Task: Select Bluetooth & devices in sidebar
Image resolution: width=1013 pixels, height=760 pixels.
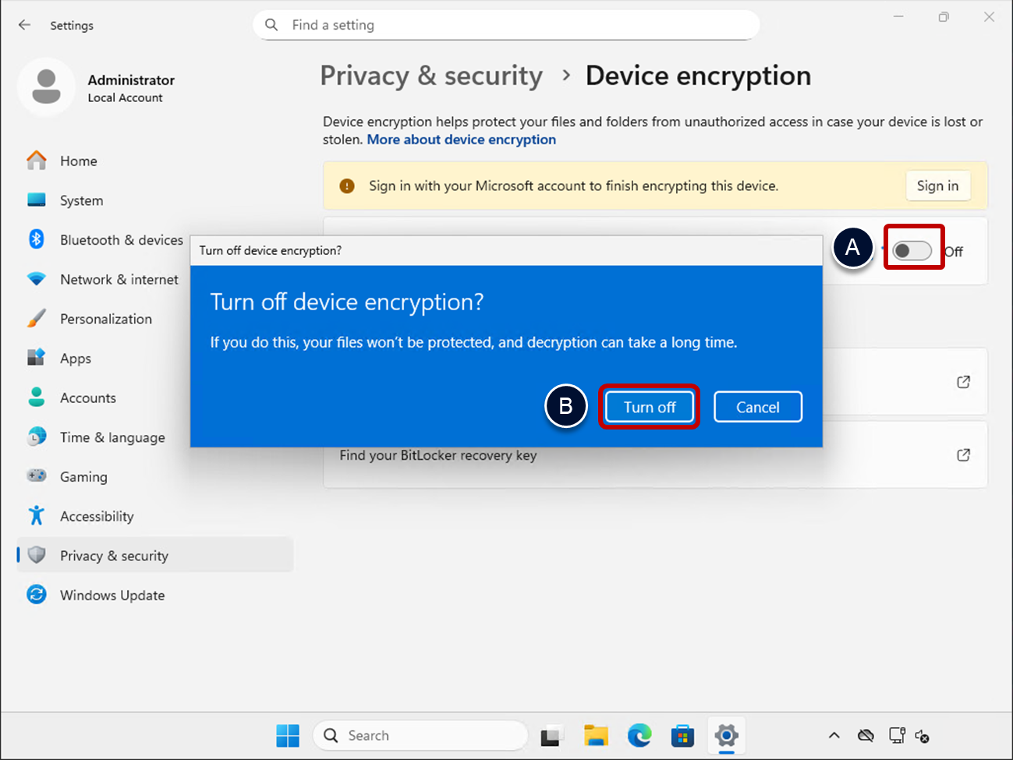Action: point(121,240)
